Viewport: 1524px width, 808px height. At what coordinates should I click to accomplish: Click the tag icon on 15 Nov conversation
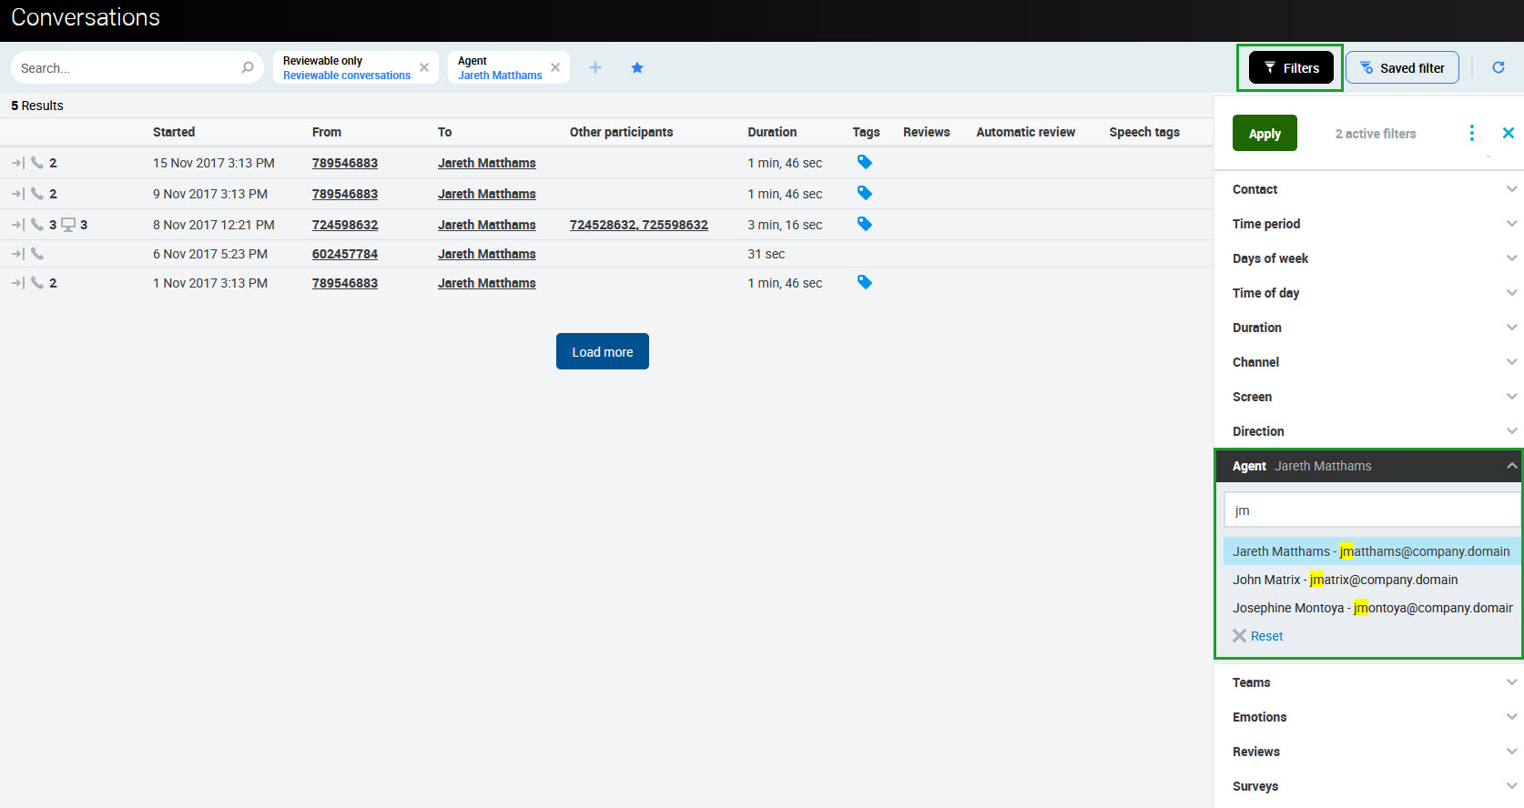tap(865, 162)
